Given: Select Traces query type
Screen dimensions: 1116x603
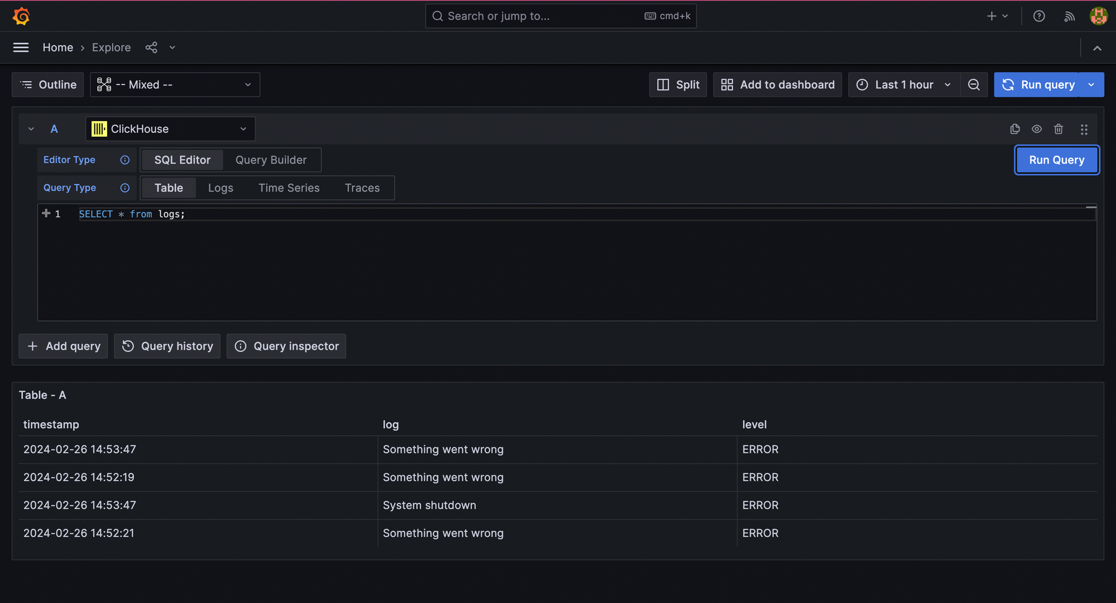Looking at the screenshot, I should (362, 188).
